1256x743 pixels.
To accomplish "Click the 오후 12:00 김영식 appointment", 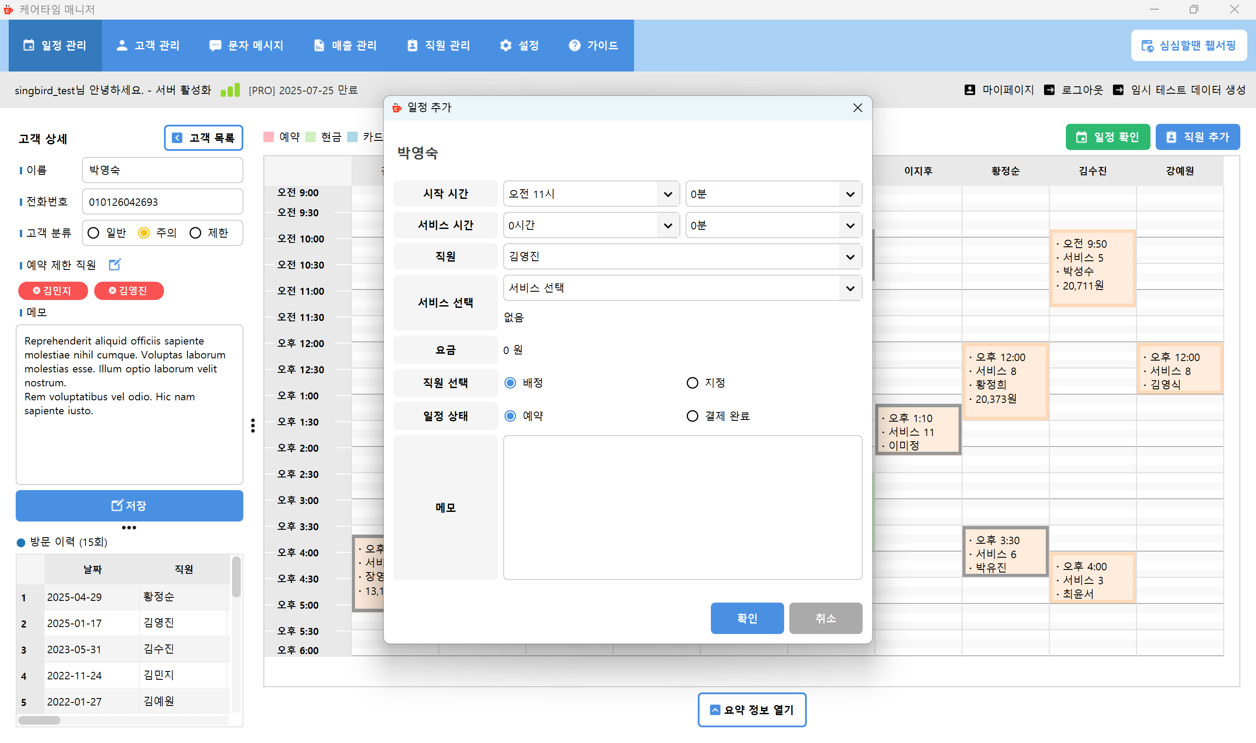I will (1179, 368).
